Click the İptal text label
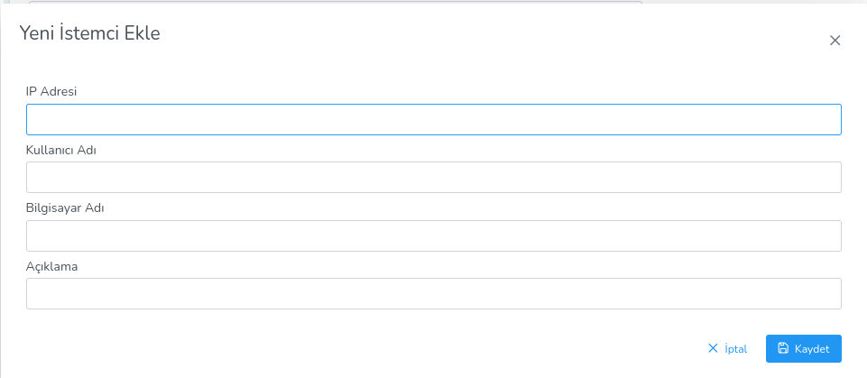This screenshot has width=867, height=378. coord(736,348)
